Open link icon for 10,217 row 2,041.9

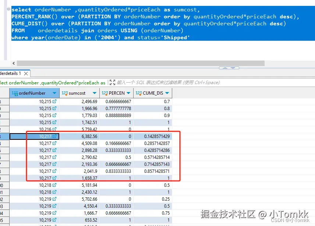click(x=54, y=171)
